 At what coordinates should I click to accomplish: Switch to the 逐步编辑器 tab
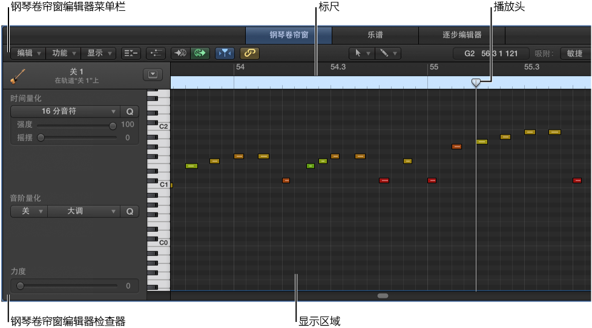tap(462, 35)
